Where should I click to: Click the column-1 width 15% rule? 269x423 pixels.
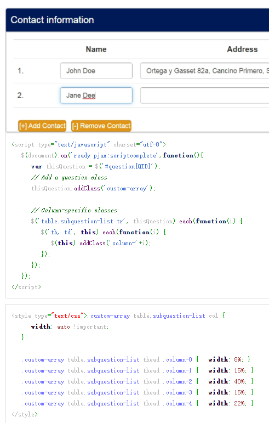click(x=138, y=370)
